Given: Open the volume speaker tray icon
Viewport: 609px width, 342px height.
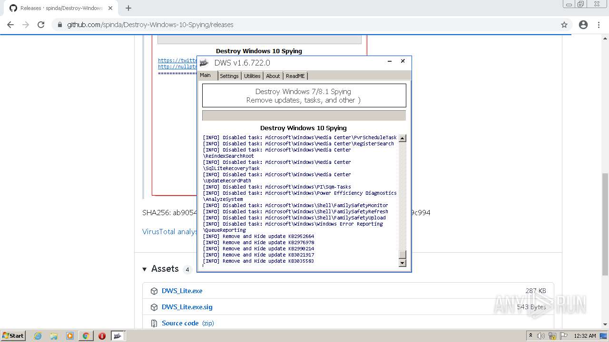Looking at the screenshot, I should tap(541, 336).
